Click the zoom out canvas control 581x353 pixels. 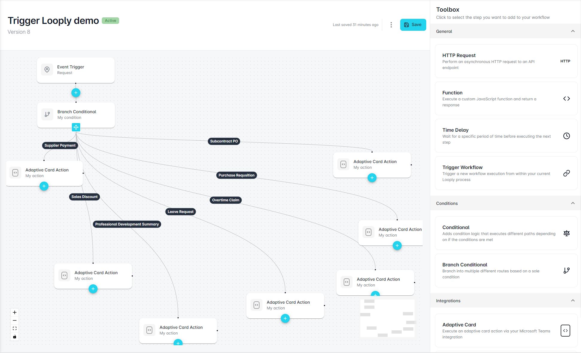coord(15,320)
